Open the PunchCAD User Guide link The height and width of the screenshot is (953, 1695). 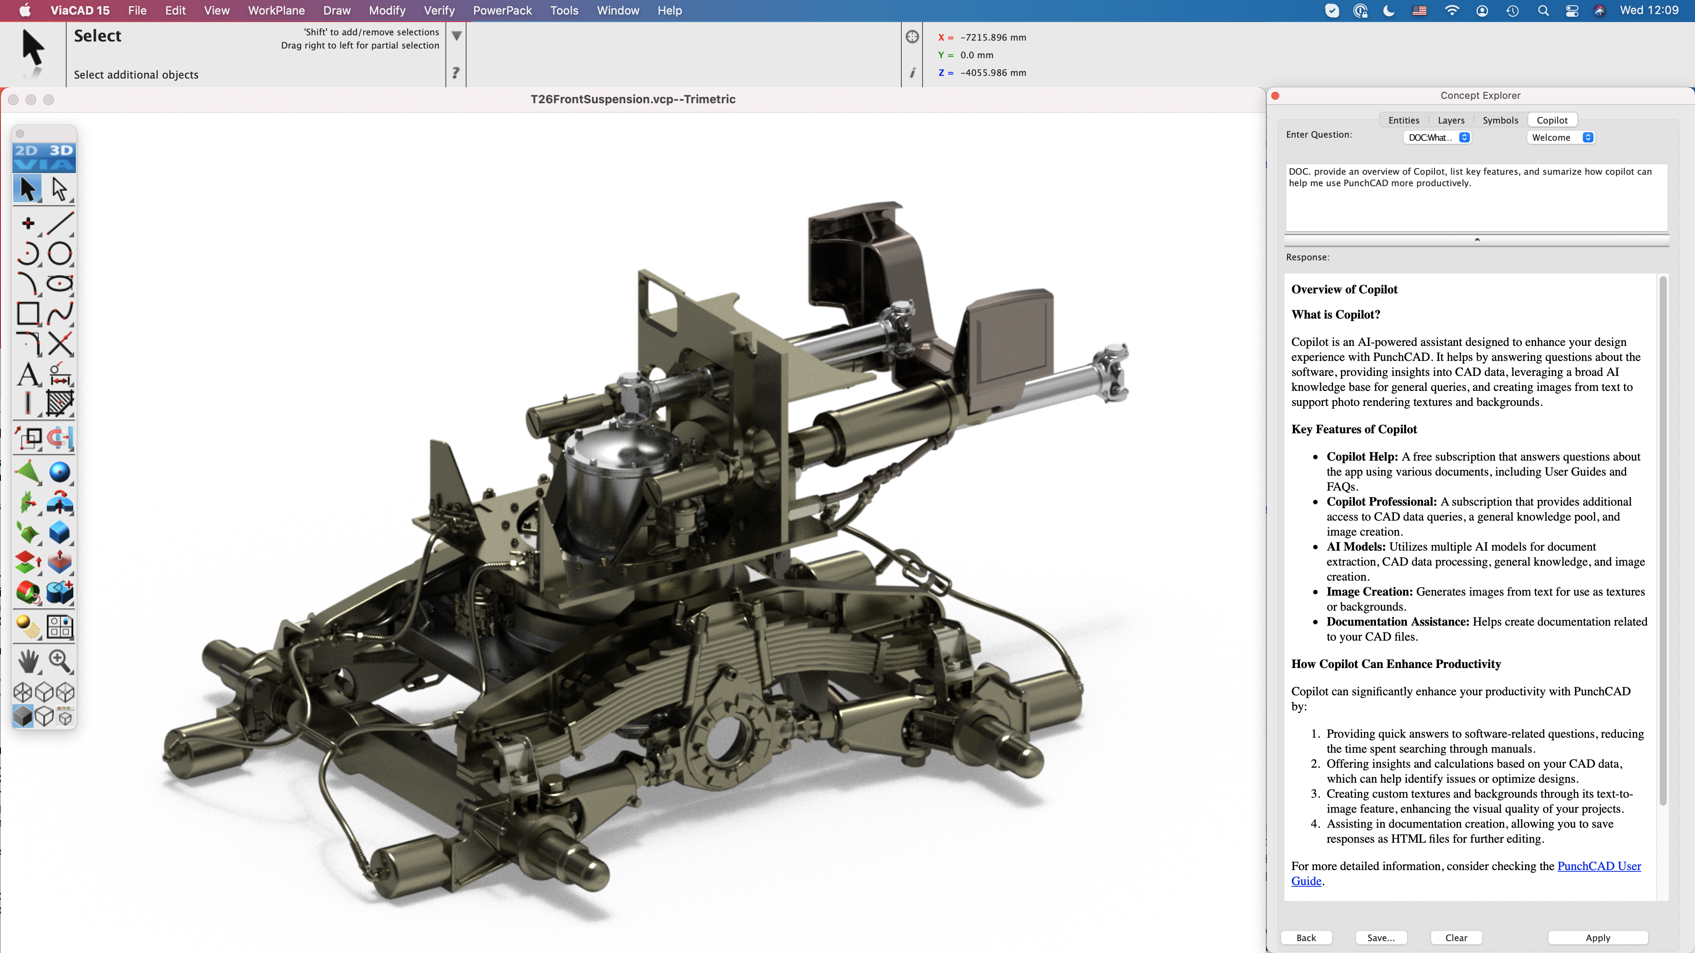[1598, 866]
